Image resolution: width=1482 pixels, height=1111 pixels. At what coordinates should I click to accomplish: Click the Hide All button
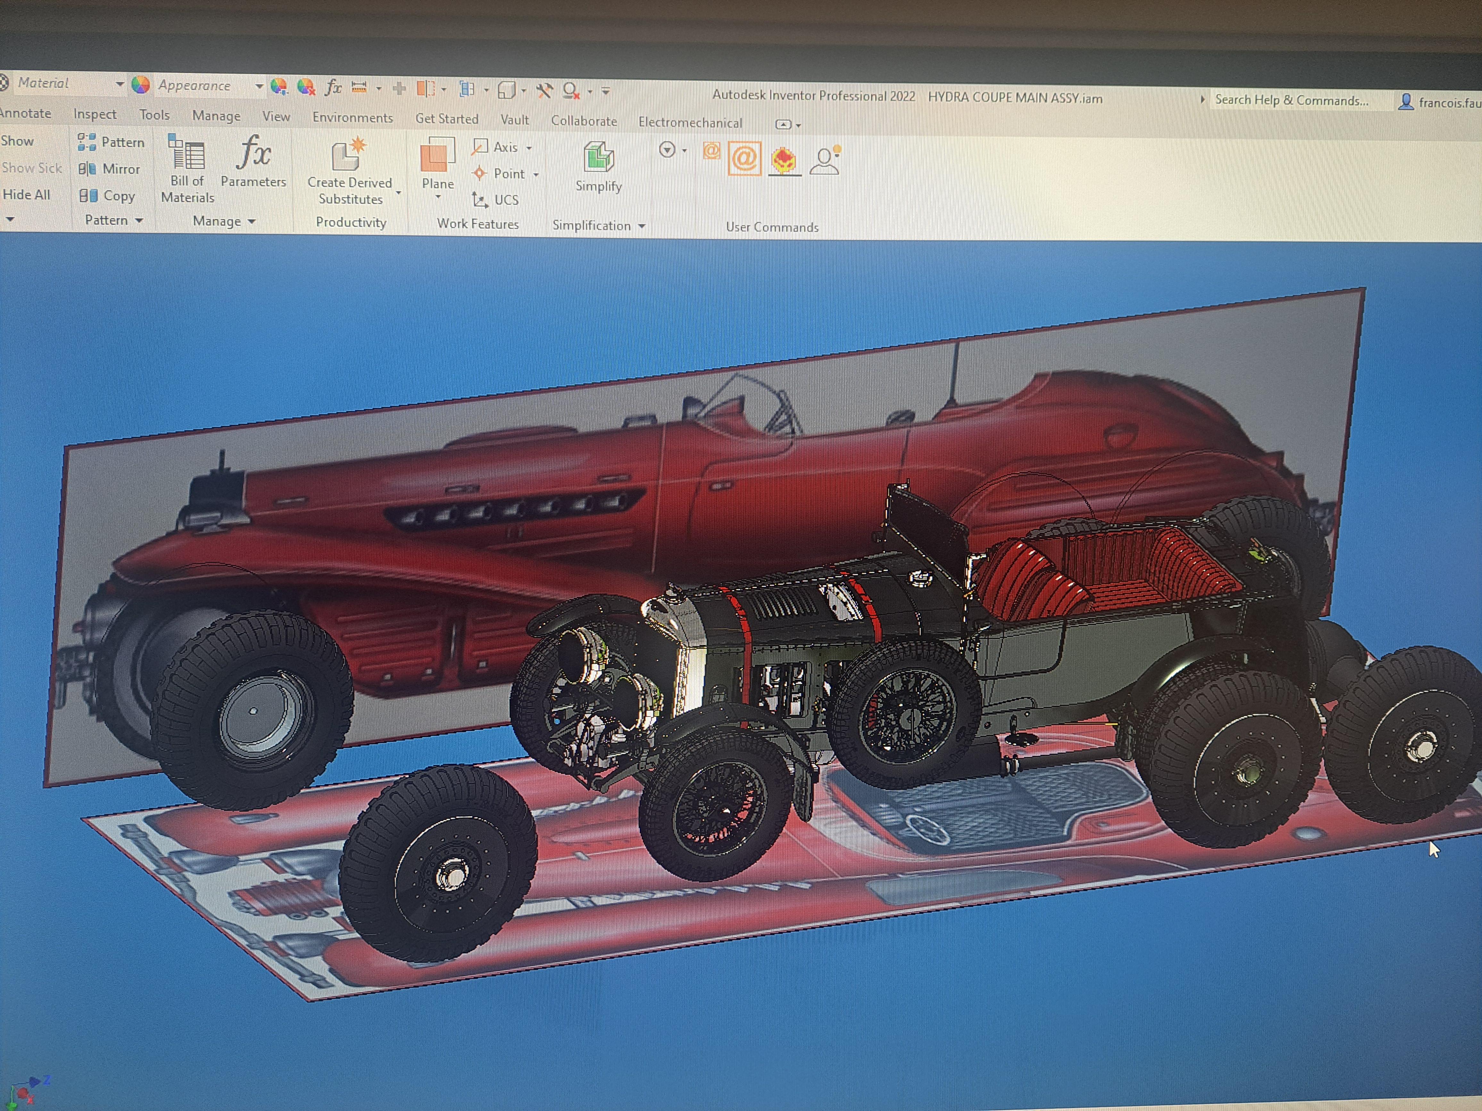(26, 195)
